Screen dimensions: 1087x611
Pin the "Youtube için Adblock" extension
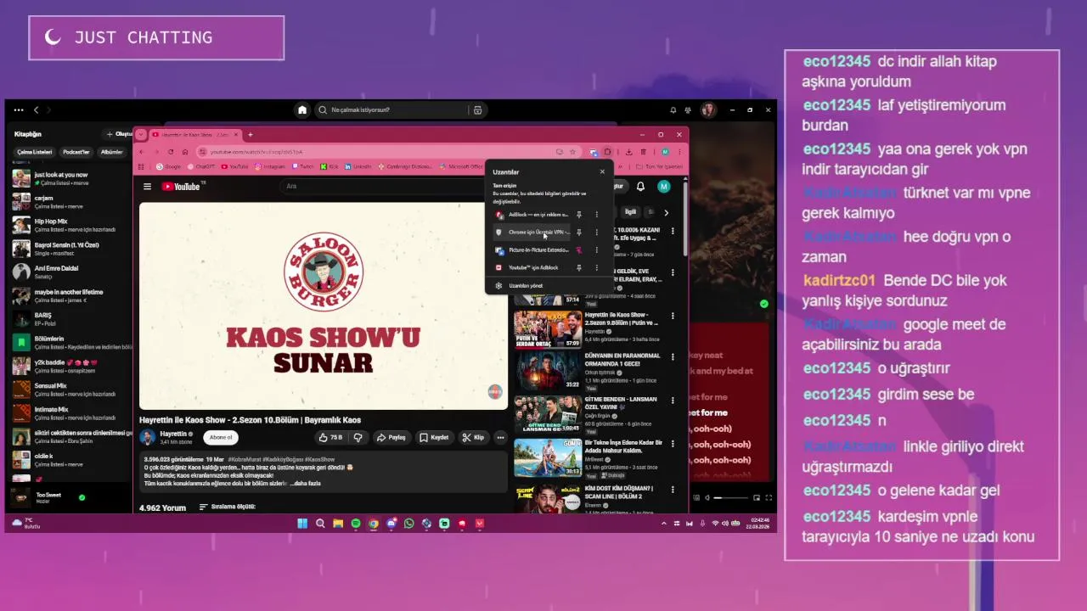coord(579,267)
